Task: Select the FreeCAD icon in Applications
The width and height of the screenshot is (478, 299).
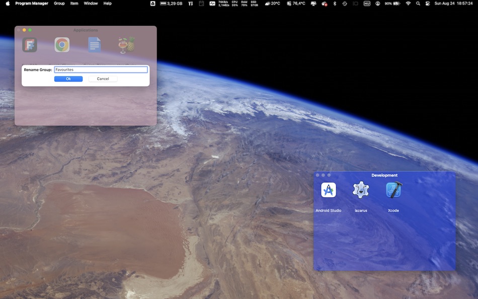Action: (30, 45)
